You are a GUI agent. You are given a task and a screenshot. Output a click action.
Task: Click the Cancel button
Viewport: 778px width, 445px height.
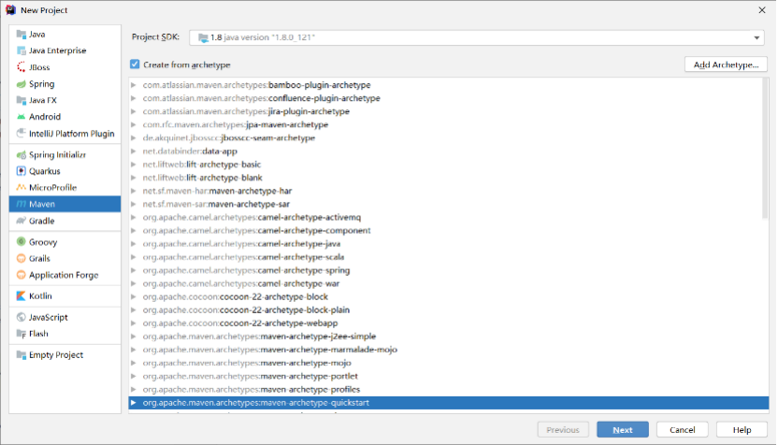click(x=683, y=430)
